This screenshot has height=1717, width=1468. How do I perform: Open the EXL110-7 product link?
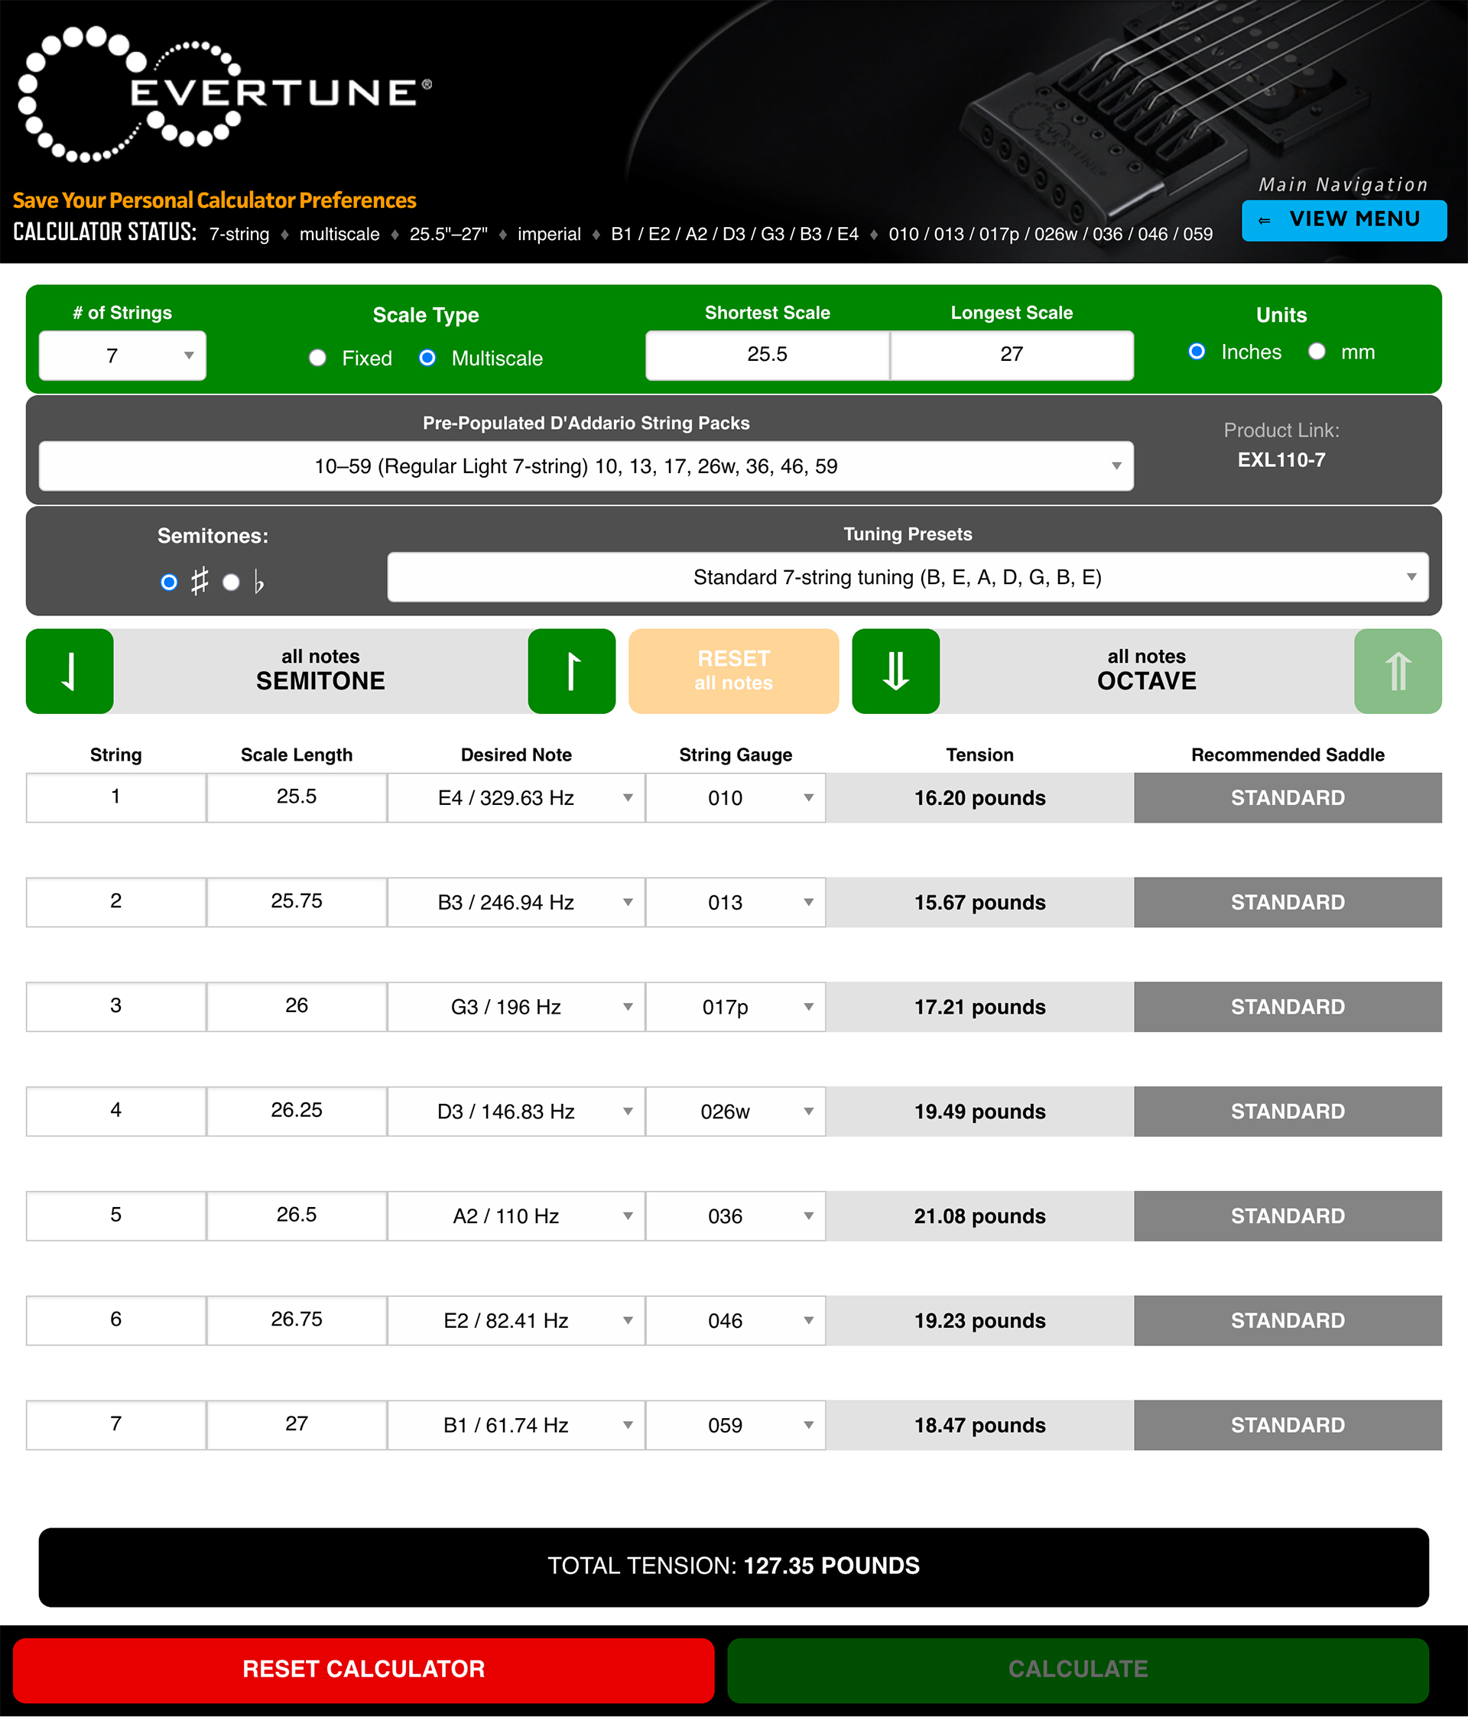pos(1281,460)
